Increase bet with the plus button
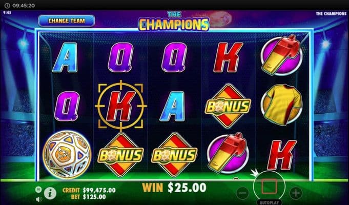 296,193
